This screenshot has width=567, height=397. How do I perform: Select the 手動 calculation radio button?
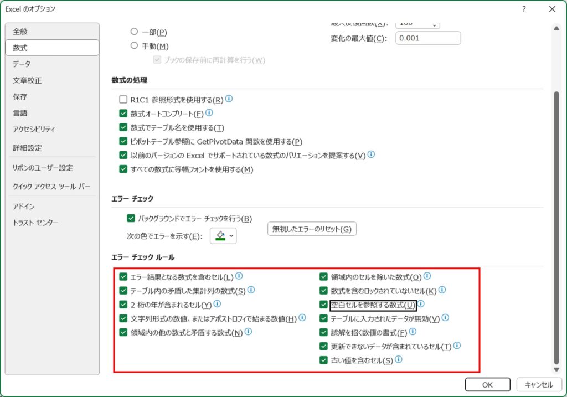[x=134, y=45]
